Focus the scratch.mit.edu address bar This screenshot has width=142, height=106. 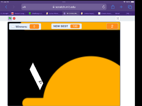coord(64,7)
